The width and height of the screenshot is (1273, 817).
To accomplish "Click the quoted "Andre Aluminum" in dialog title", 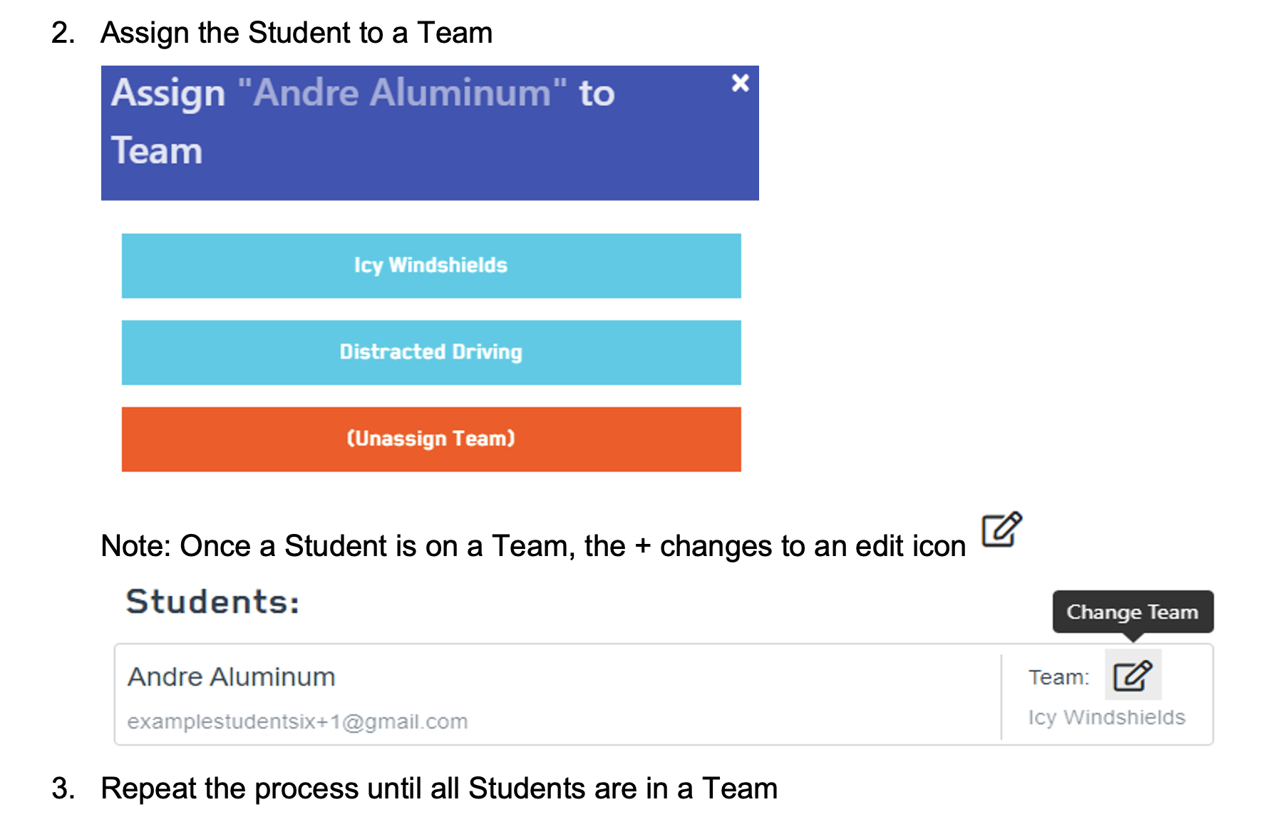I will click(402, 93).
